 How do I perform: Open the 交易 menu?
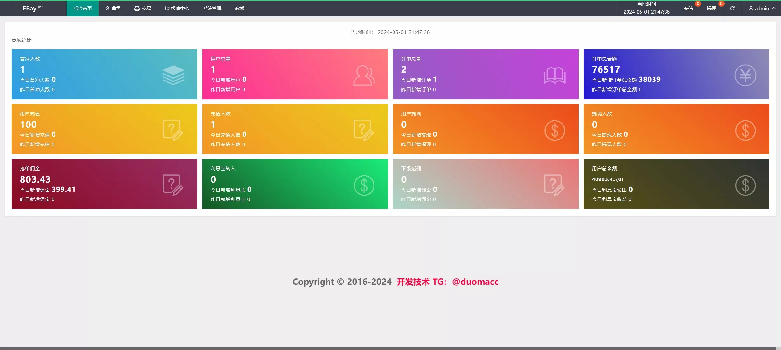(143, 9)
